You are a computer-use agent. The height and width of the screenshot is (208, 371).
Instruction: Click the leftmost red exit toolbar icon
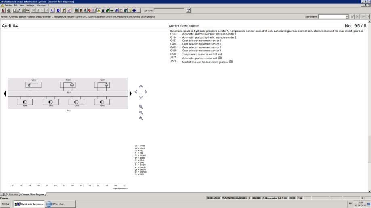point(3,10)
